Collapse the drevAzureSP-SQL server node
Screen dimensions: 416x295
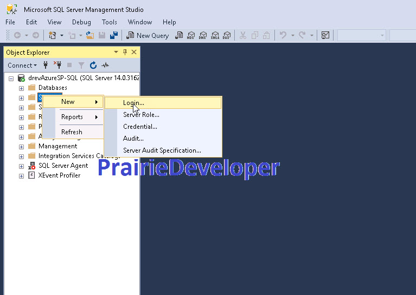(x=11, y=78)
